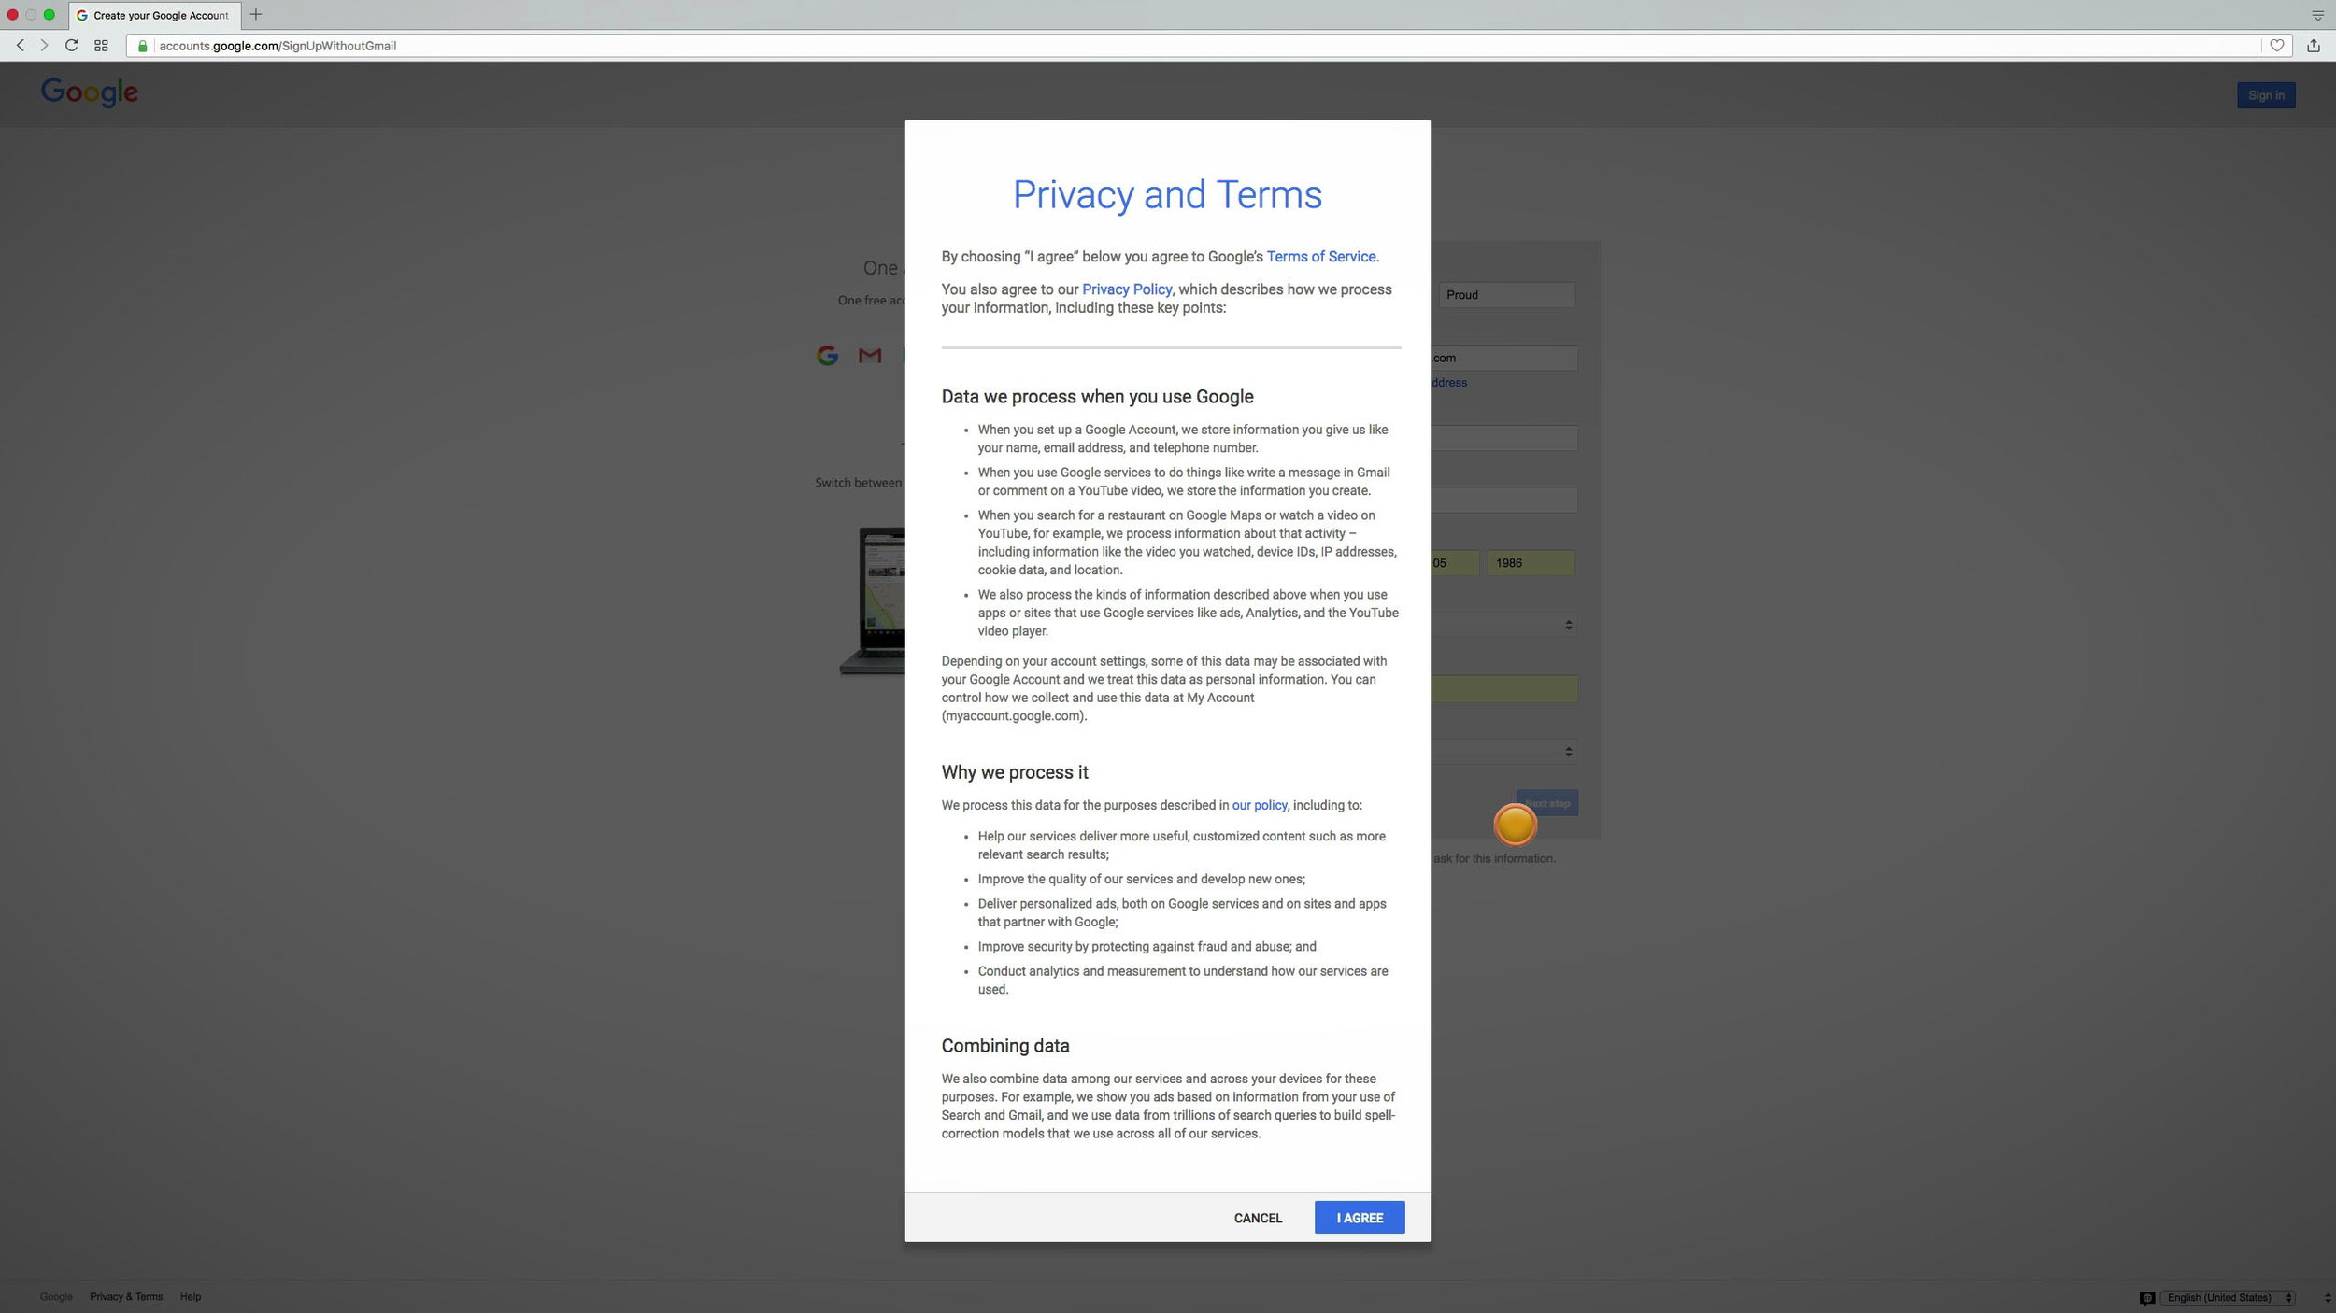
Task: Click the language chat icon in footer
Action: click(2147, 1297)
